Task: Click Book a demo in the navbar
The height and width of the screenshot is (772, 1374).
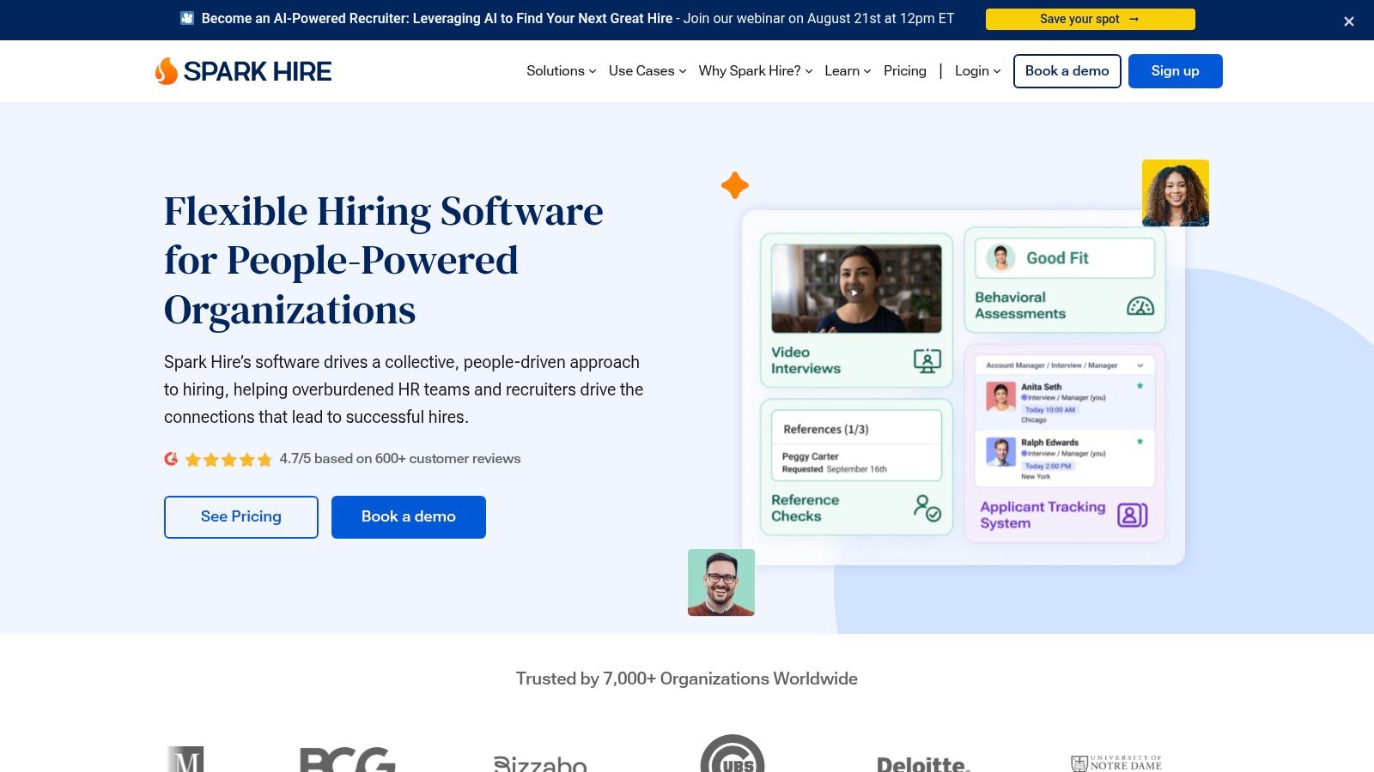Action: coord(1067,71)
